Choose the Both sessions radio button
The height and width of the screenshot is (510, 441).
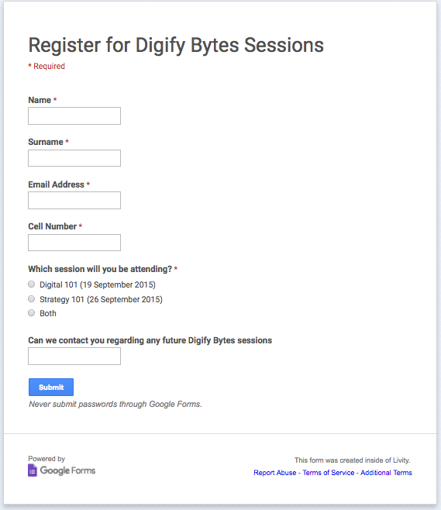pos(31,313)
